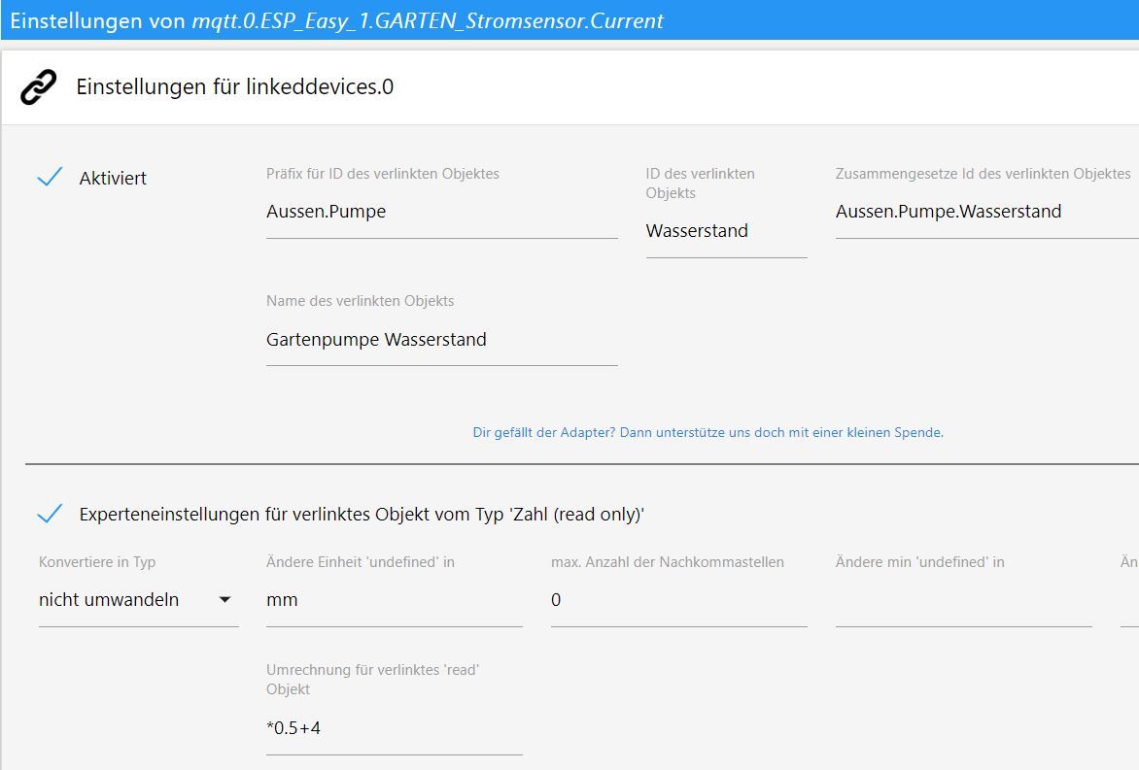Click the 'Präfix für ID des verlinkten Objektes' label

click(x=382, y=174)
